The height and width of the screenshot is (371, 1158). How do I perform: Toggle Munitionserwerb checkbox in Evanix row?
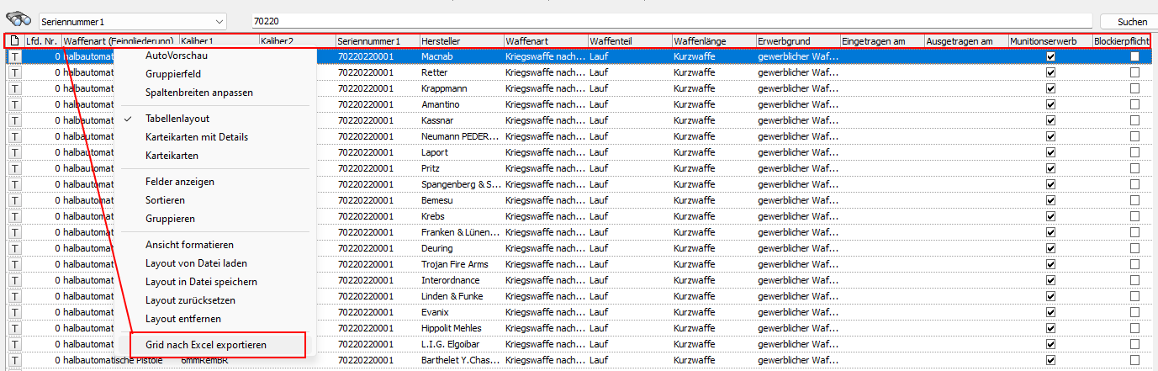coord(1050,312)
